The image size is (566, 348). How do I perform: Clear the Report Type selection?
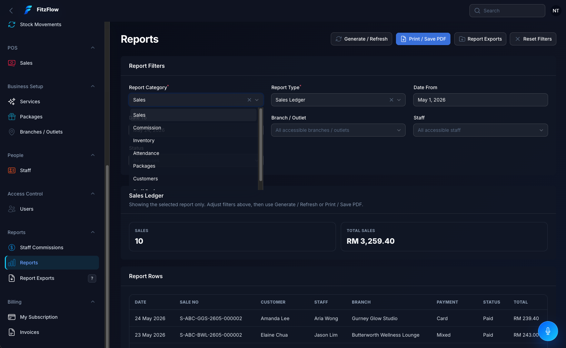(391, 100)
